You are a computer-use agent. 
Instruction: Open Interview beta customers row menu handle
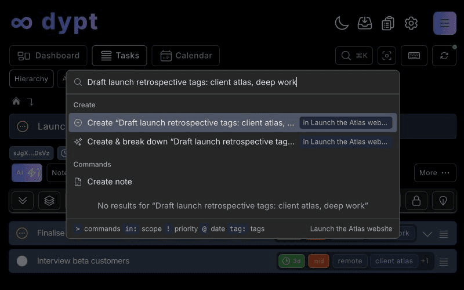444,262
